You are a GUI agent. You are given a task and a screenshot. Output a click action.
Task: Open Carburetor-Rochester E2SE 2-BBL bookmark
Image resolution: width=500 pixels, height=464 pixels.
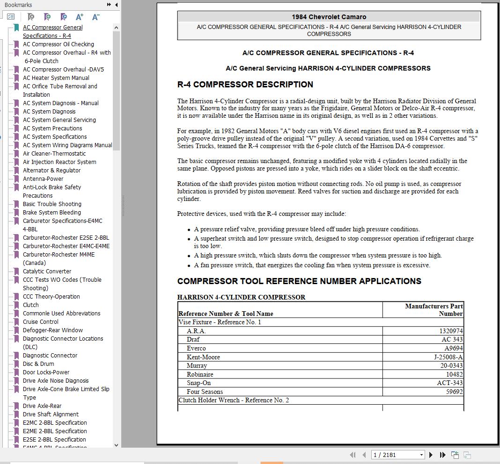pos(66,238)
